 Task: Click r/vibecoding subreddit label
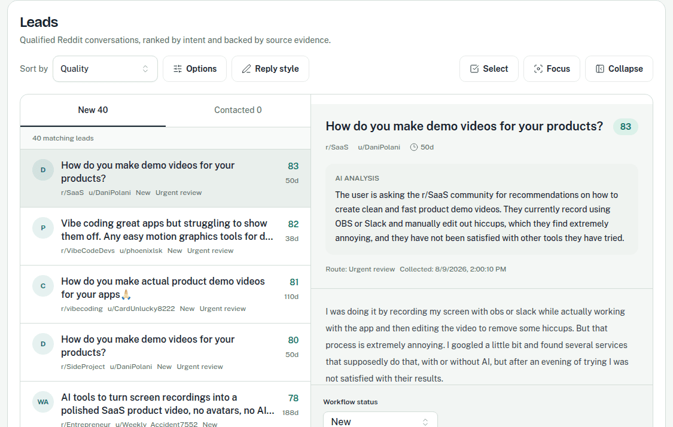[81, 309]
